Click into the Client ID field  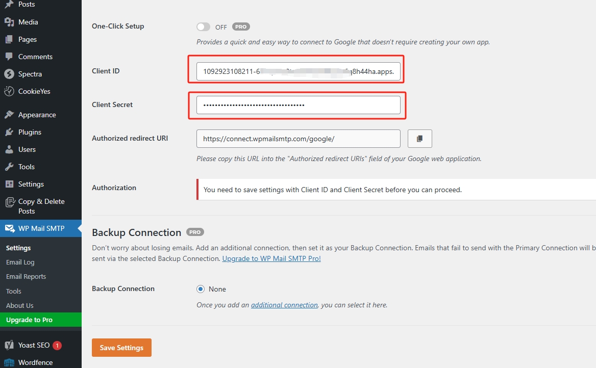(299, 71)
